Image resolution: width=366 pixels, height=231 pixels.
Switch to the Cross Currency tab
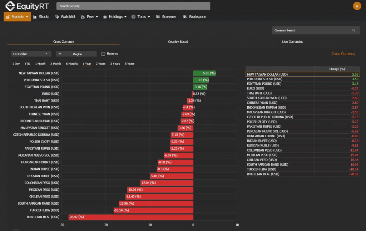[64, 42]
